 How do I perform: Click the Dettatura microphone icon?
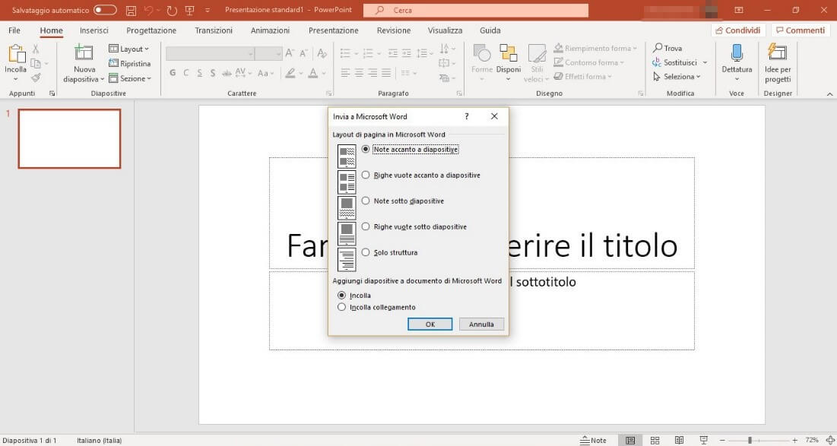tap(737, 53)
